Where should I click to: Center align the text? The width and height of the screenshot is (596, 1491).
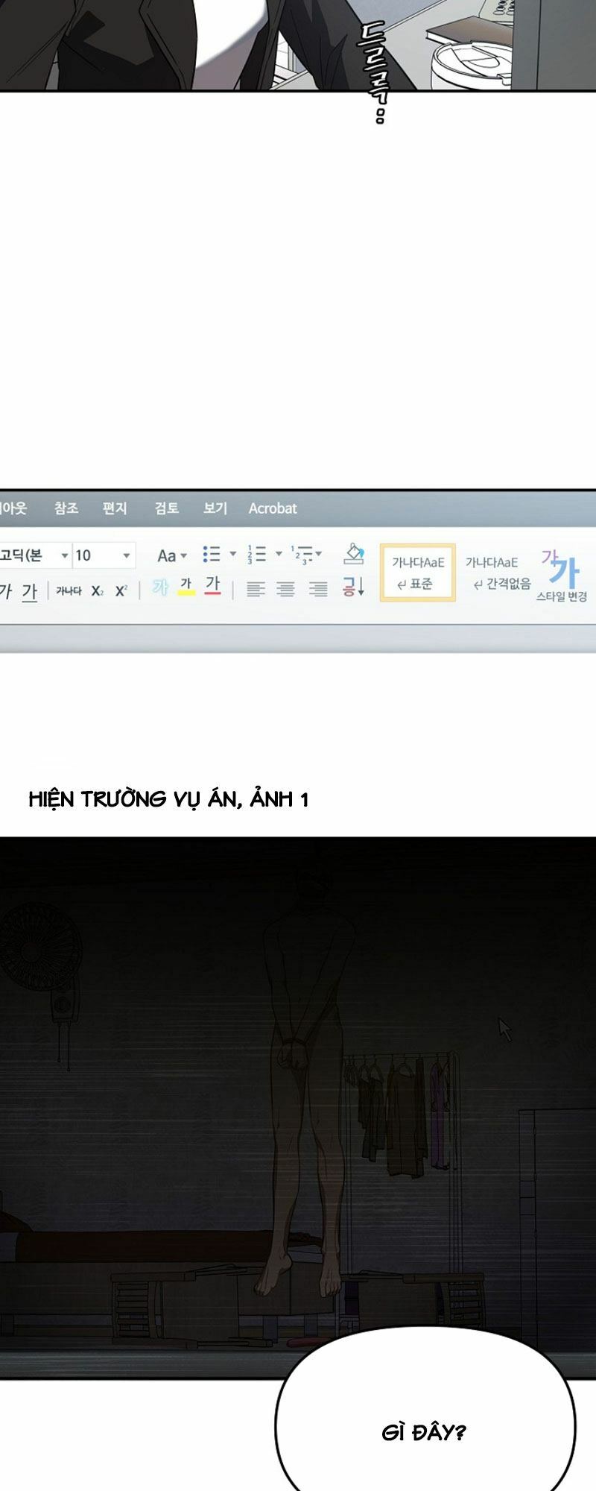pyautogui.click(x=286, y=589)
